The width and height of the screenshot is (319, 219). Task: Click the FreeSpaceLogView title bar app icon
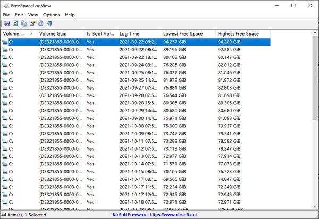[x=6, y=6]
